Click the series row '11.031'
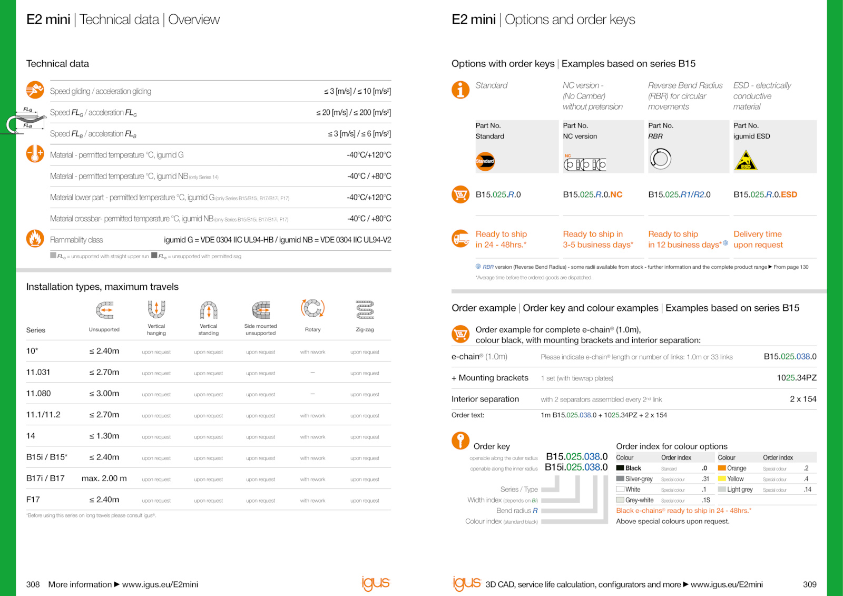843x596 pixels. point(209,372)
